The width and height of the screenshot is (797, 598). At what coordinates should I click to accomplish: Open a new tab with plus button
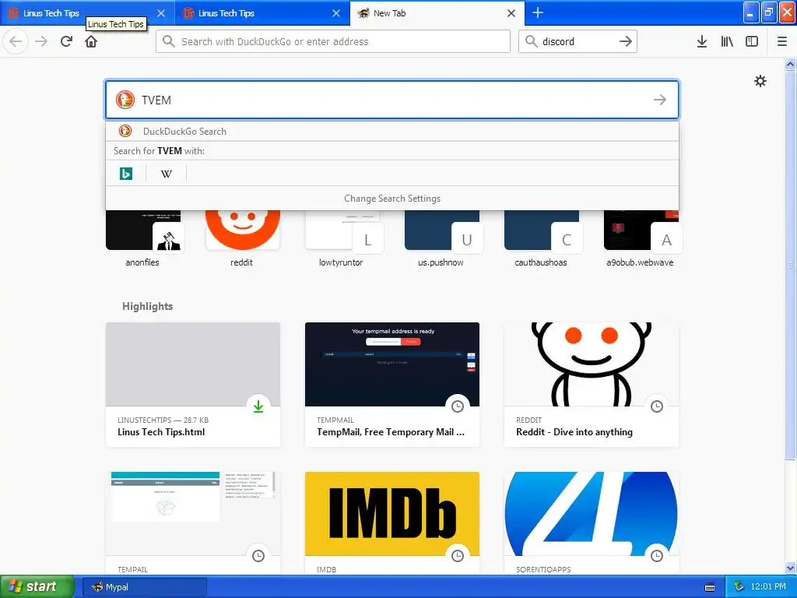538,12
